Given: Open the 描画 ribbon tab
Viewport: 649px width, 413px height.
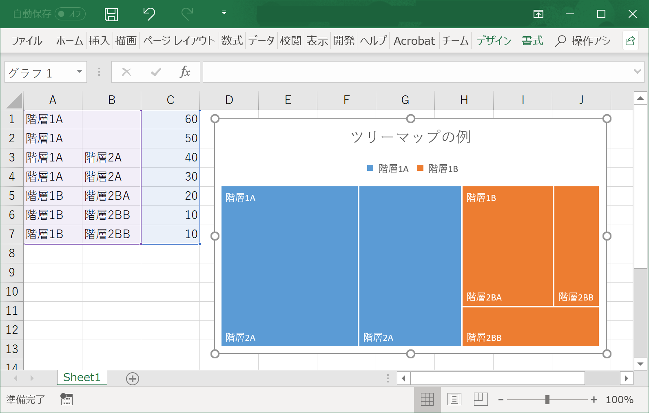Looking at the screenshot, I should coord(126,41).
